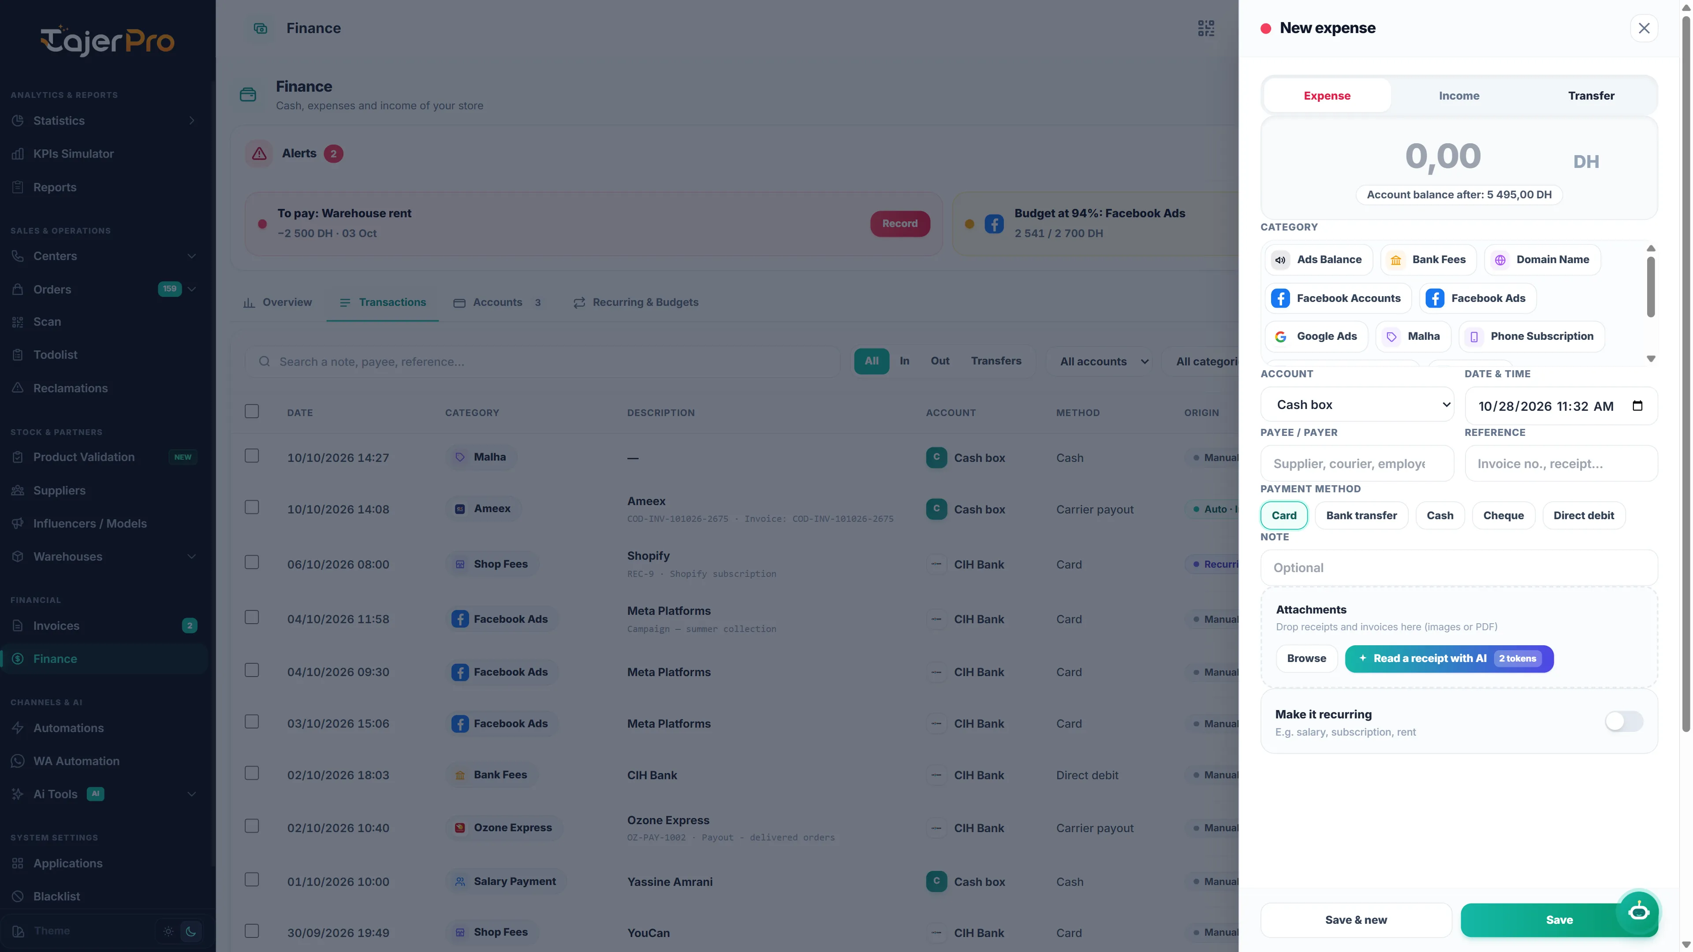The image size is (1693, 952).
Task: Click the search magnifier icon
Action: tap(264, 361)
